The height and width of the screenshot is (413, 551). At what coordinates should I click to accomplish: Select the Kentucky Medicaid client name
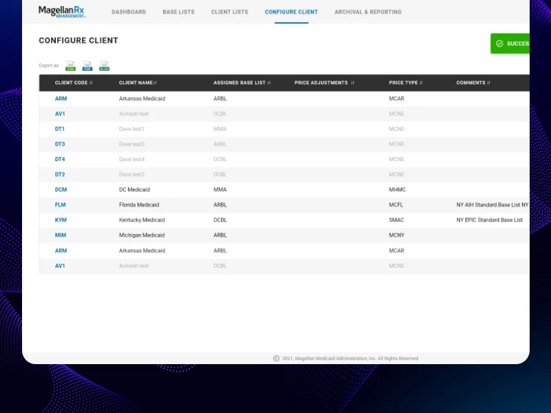142,220
